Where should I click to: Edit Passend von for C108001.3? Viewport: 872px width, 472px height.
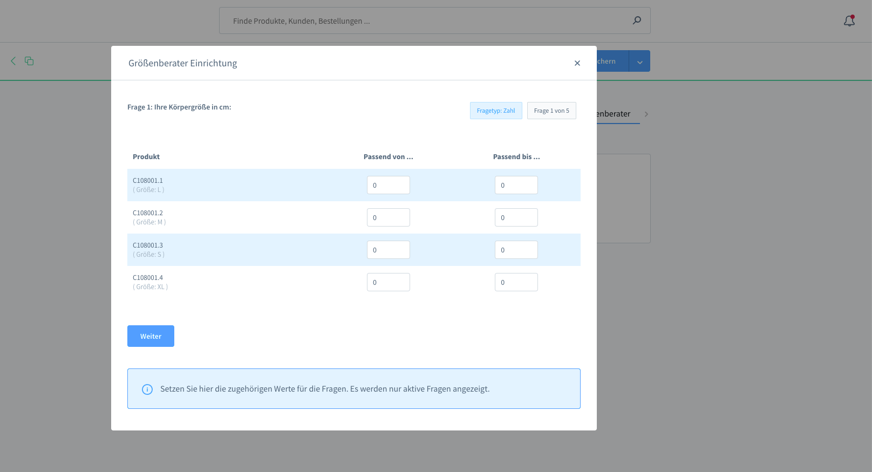click(x=389, y=250)
